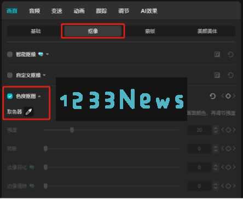Image resolution: width=243 pixels, height=199 pixels.
Task: Open the square preview icon in the 自定义抠像 row
Action: [x=217, y=75]
